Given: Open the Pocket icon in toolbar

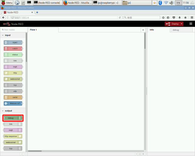Looking at the screenshot, I should (x=174, y=18).
